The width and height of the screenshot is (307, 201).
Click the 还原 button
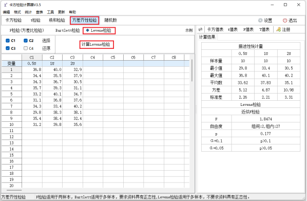pos(46,48)
